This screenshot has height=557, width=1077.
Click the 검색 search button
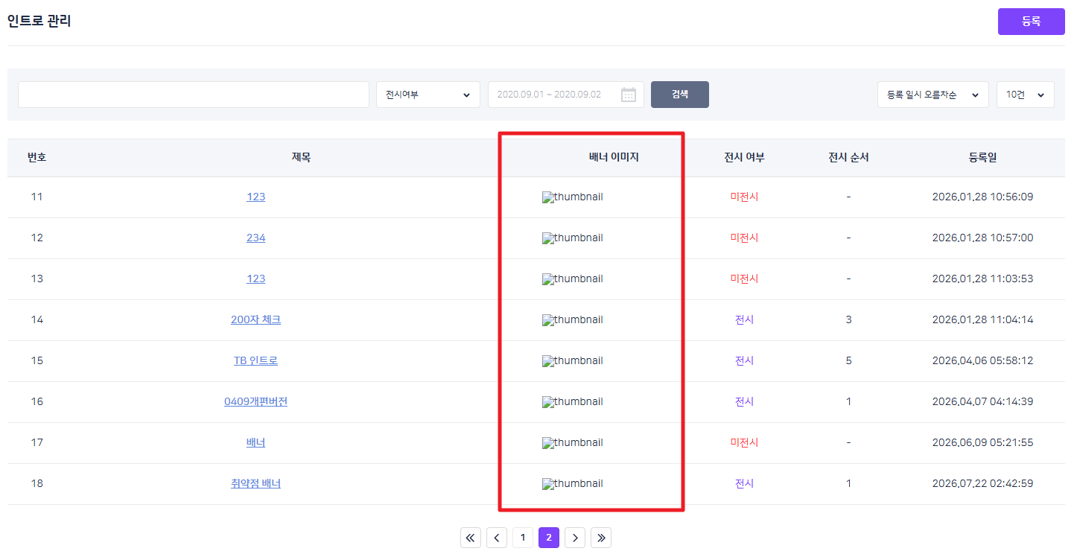point(680,95)
